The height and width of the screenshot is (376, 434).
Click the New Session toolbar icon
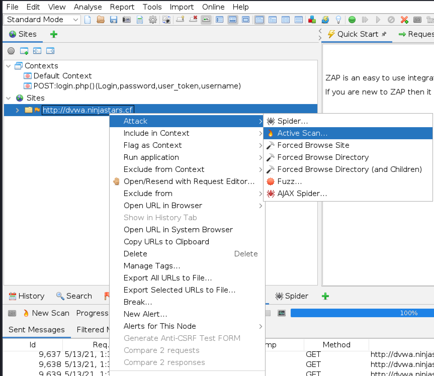88,20
